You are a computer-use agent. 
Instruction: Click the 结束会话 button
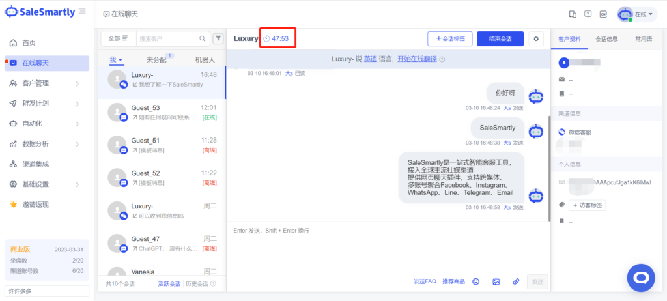click(500, 39)
